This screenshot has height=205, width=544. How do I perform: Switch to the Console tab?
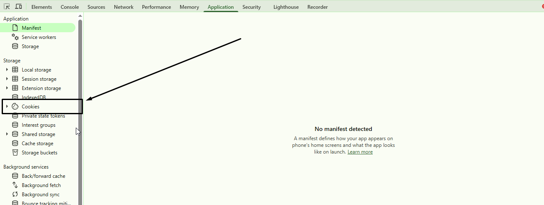[x=70, y=7]
